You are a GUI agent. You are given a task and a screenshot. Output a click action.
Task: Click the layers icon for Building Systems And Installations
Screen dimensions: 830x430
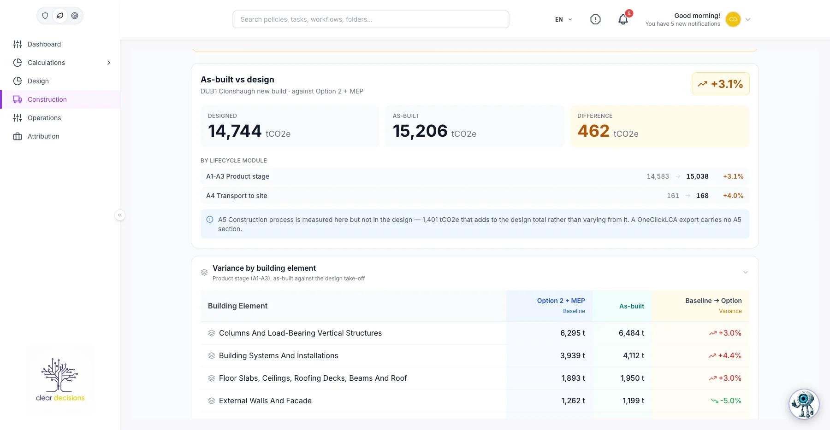[212, 355]
